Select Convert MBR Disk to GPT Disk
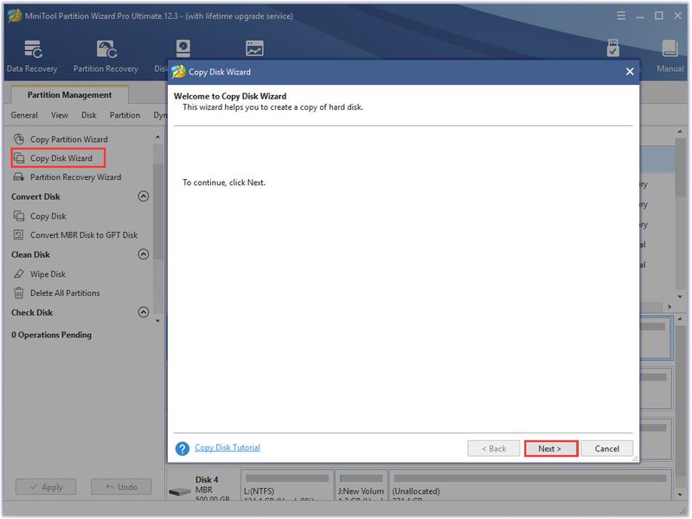The image size is (692, 519). tap(84, 234)
